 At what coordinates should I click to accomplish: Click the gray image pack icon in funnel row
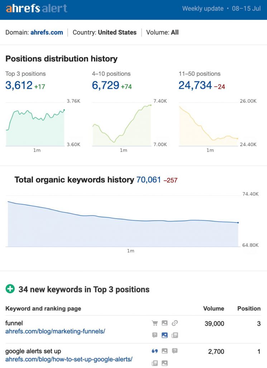tap(165, 323)
